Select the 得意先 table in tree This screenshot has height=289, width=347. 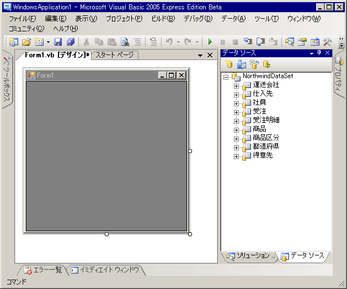click(263, 155)
